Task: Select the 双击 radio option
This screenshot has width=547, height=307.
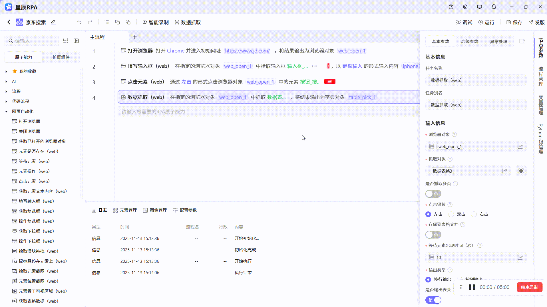Action: pos(451,214)
